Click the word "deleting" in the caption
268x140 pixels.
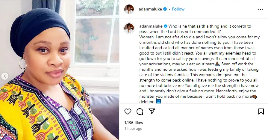coord(147,102)
